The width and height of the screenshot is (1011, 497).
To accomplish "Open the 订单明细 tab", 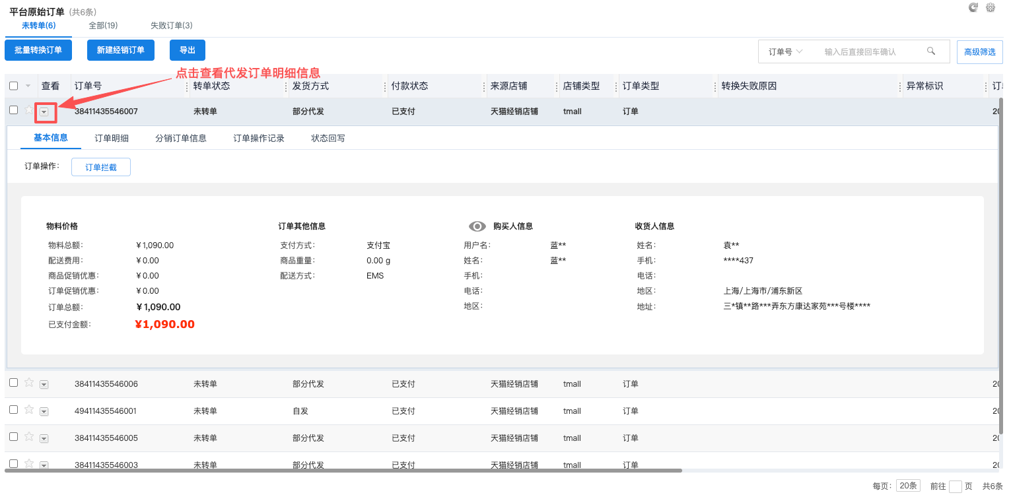I will coord(112,138).
